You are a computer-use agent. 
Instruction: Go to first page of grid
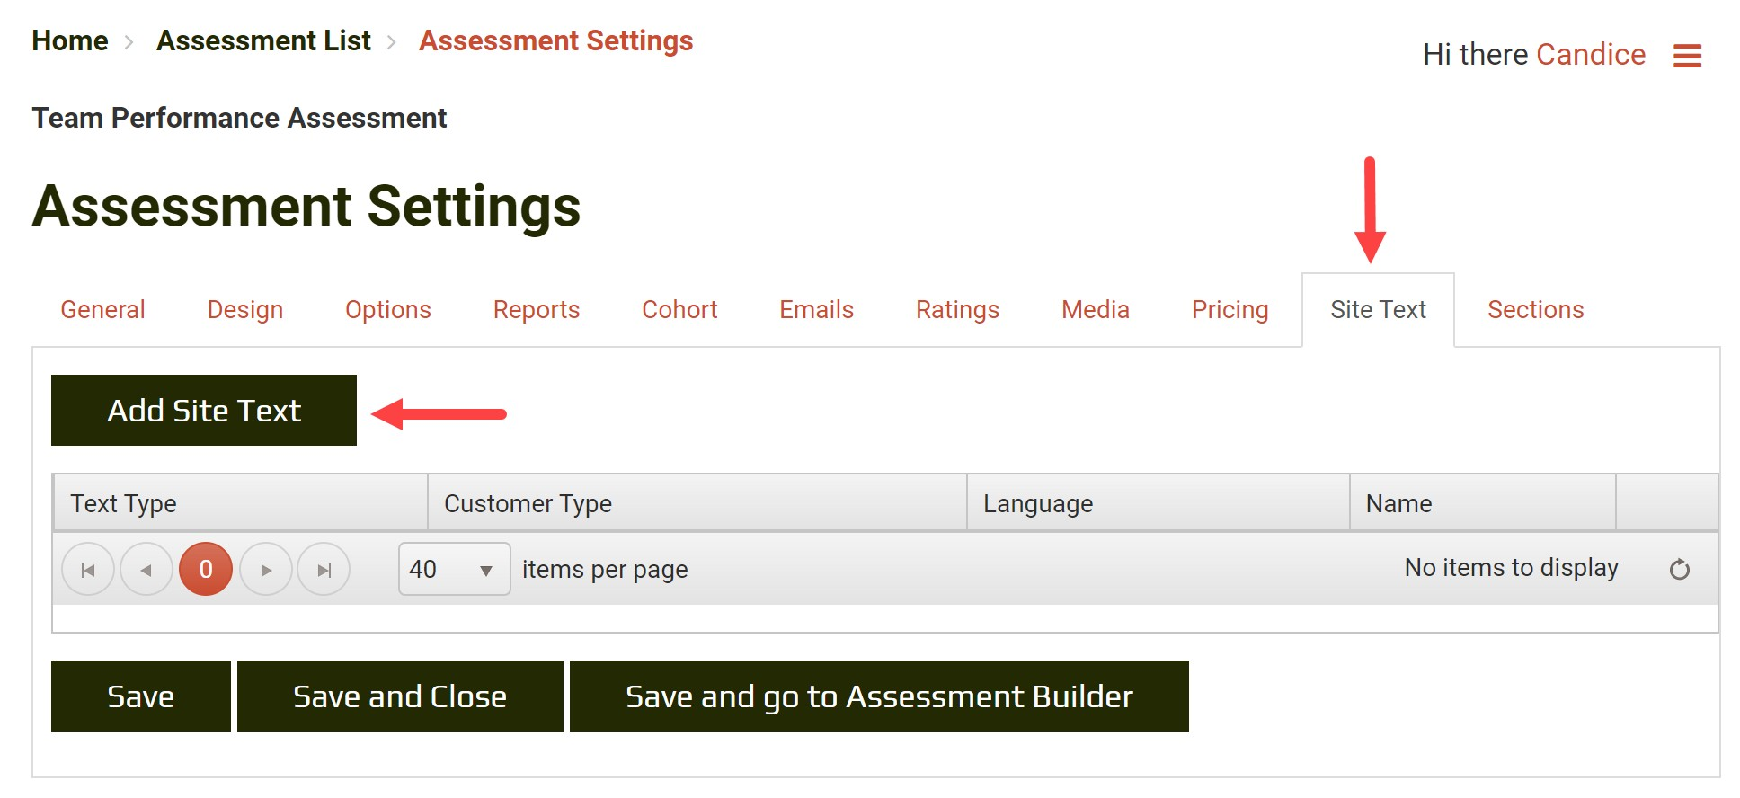click(88, 570)
